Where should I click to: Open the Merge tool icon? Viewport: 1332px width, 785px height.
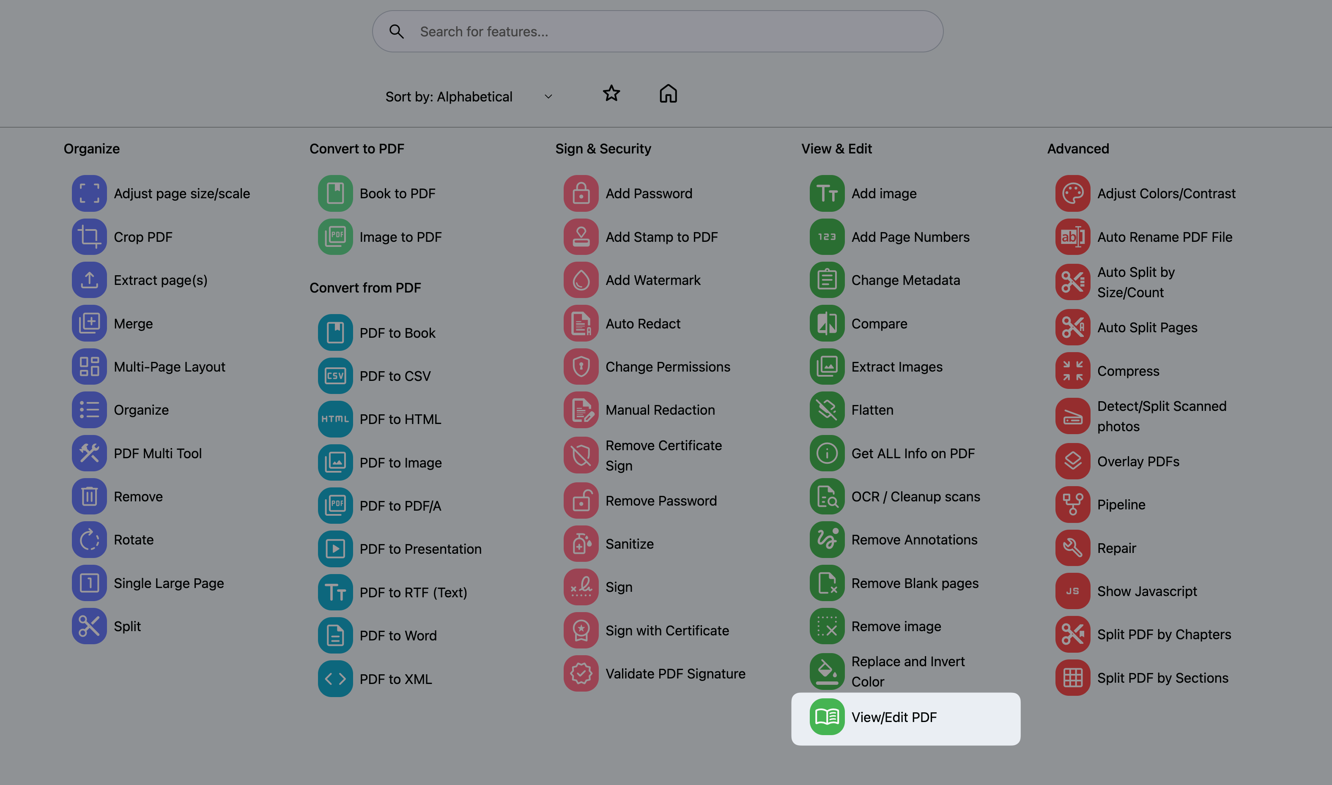pos(89,323)
